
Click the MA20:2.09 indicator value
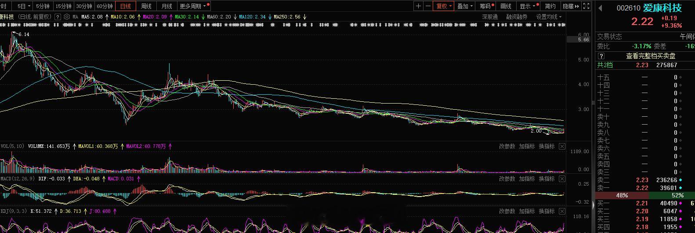tap(155, 17)
